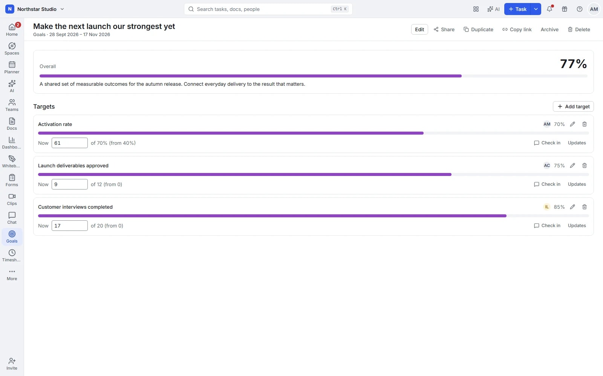Image resolution: width=603 pixels, height=376 pixels.
Task: Delete the Launch deliverables approved target
Action: click(585, 165)
